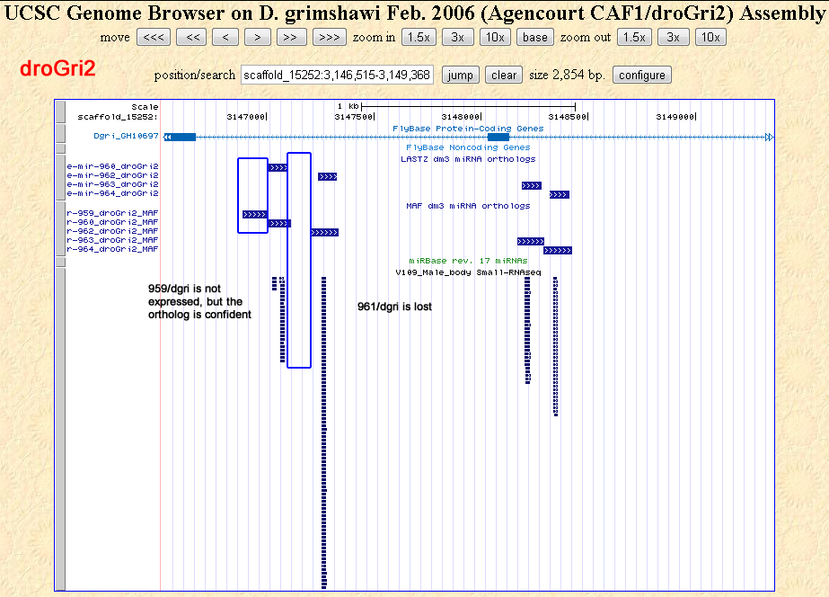This screenshot has width=829, height=597.
Task: Zoom in to base level
Action: [x=535, y=37]
